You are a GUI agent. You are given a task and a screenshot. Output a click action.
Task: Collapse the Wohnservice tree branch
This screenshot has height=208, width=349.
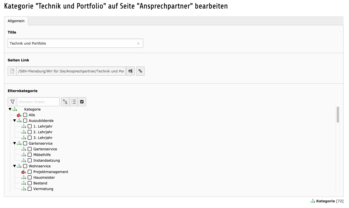[15, 166]
